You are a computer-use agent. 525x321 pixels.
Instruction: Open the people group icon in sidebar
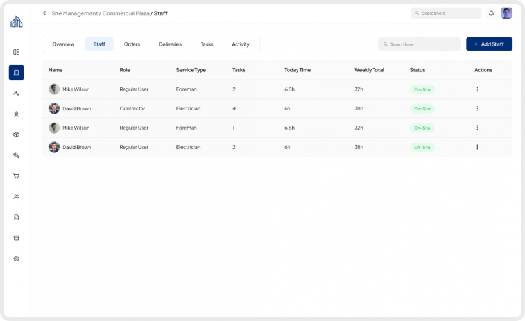pyautogui.click(x=17, y=196)
